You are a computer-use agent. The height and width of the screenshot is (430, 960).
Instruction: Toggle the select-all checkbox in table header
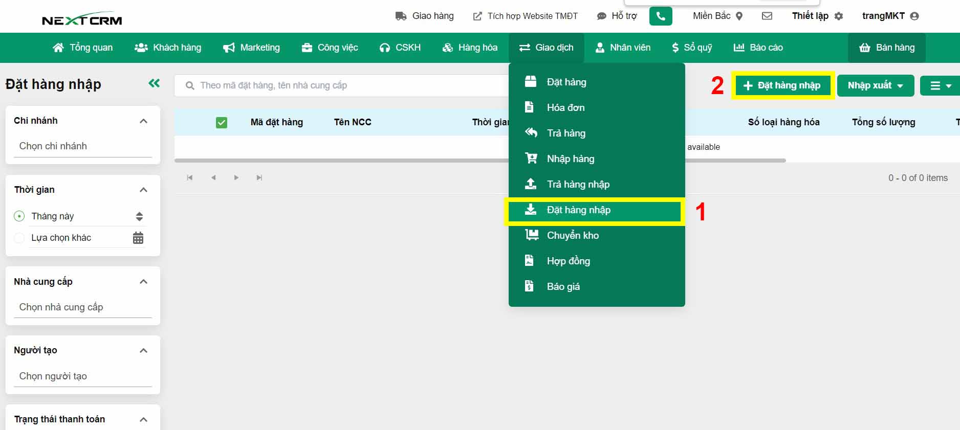[x=222, y=123]
